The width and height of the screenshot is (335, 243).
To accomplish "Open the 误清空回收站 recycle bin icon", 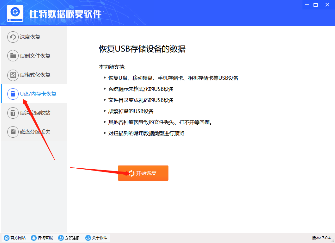I will coord(13,113).
